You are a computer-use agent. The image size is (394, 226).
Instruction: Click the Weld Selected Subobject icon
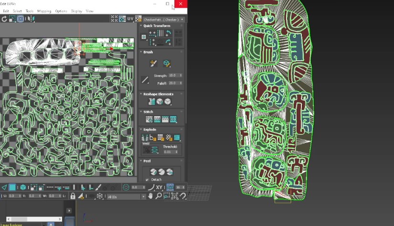click(x=155, y=150)
